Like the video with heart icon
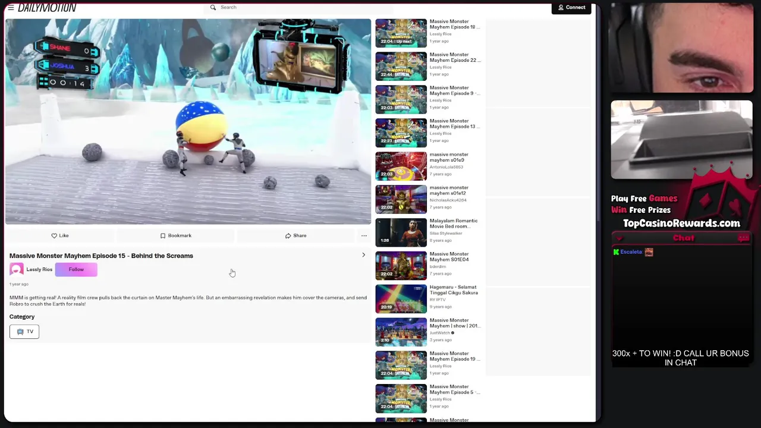Screen dimensions: 761x428 [x=59, y=235]
